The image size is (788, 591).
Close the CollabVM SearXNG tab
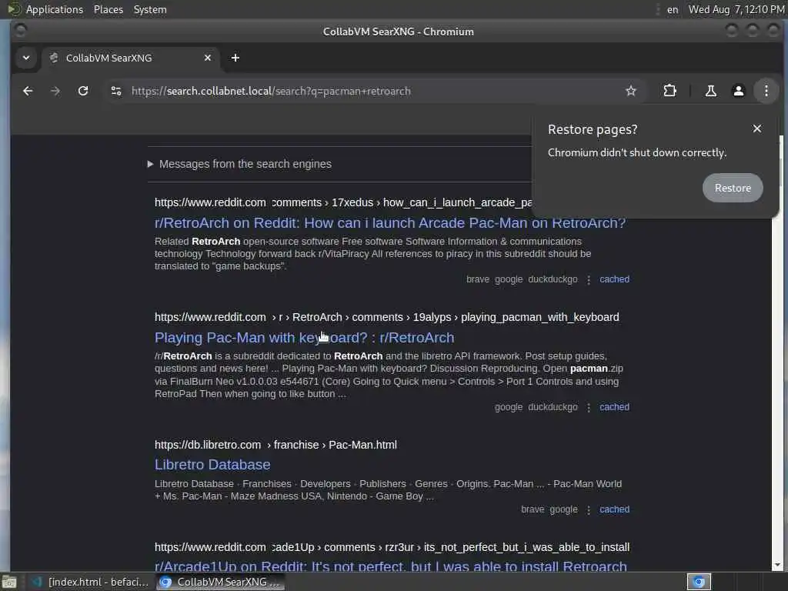[208, 58]
